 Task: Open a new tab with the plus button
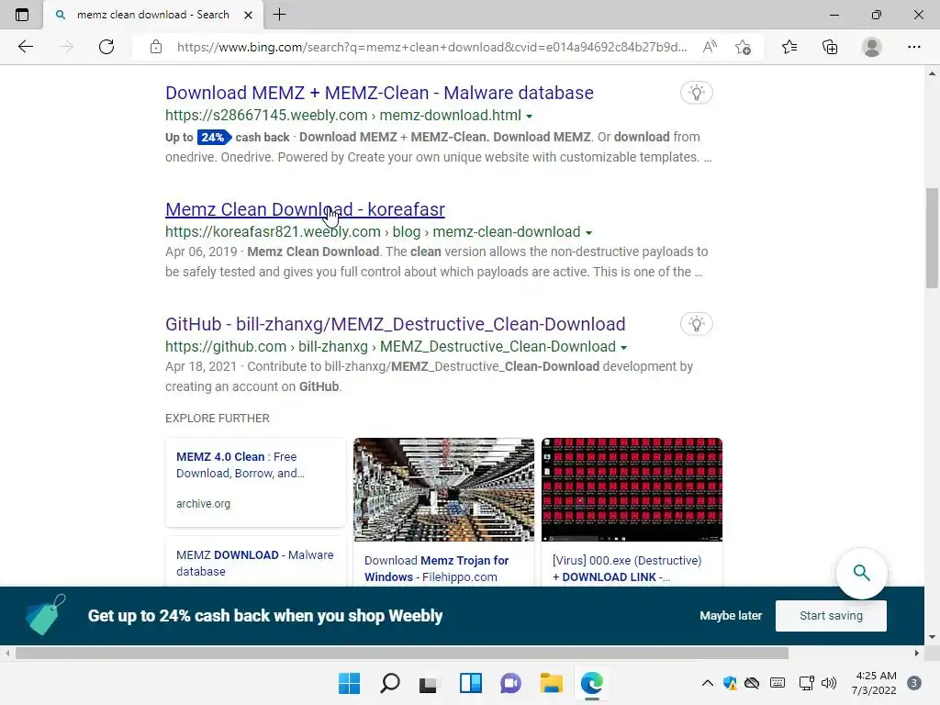coord(279,15)
